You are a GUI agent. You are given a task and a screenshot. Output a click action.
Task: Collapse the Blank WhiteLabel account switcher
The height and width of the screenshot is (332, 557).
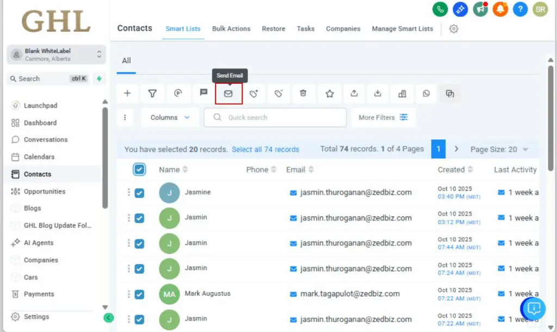click(x=98, y=54)
